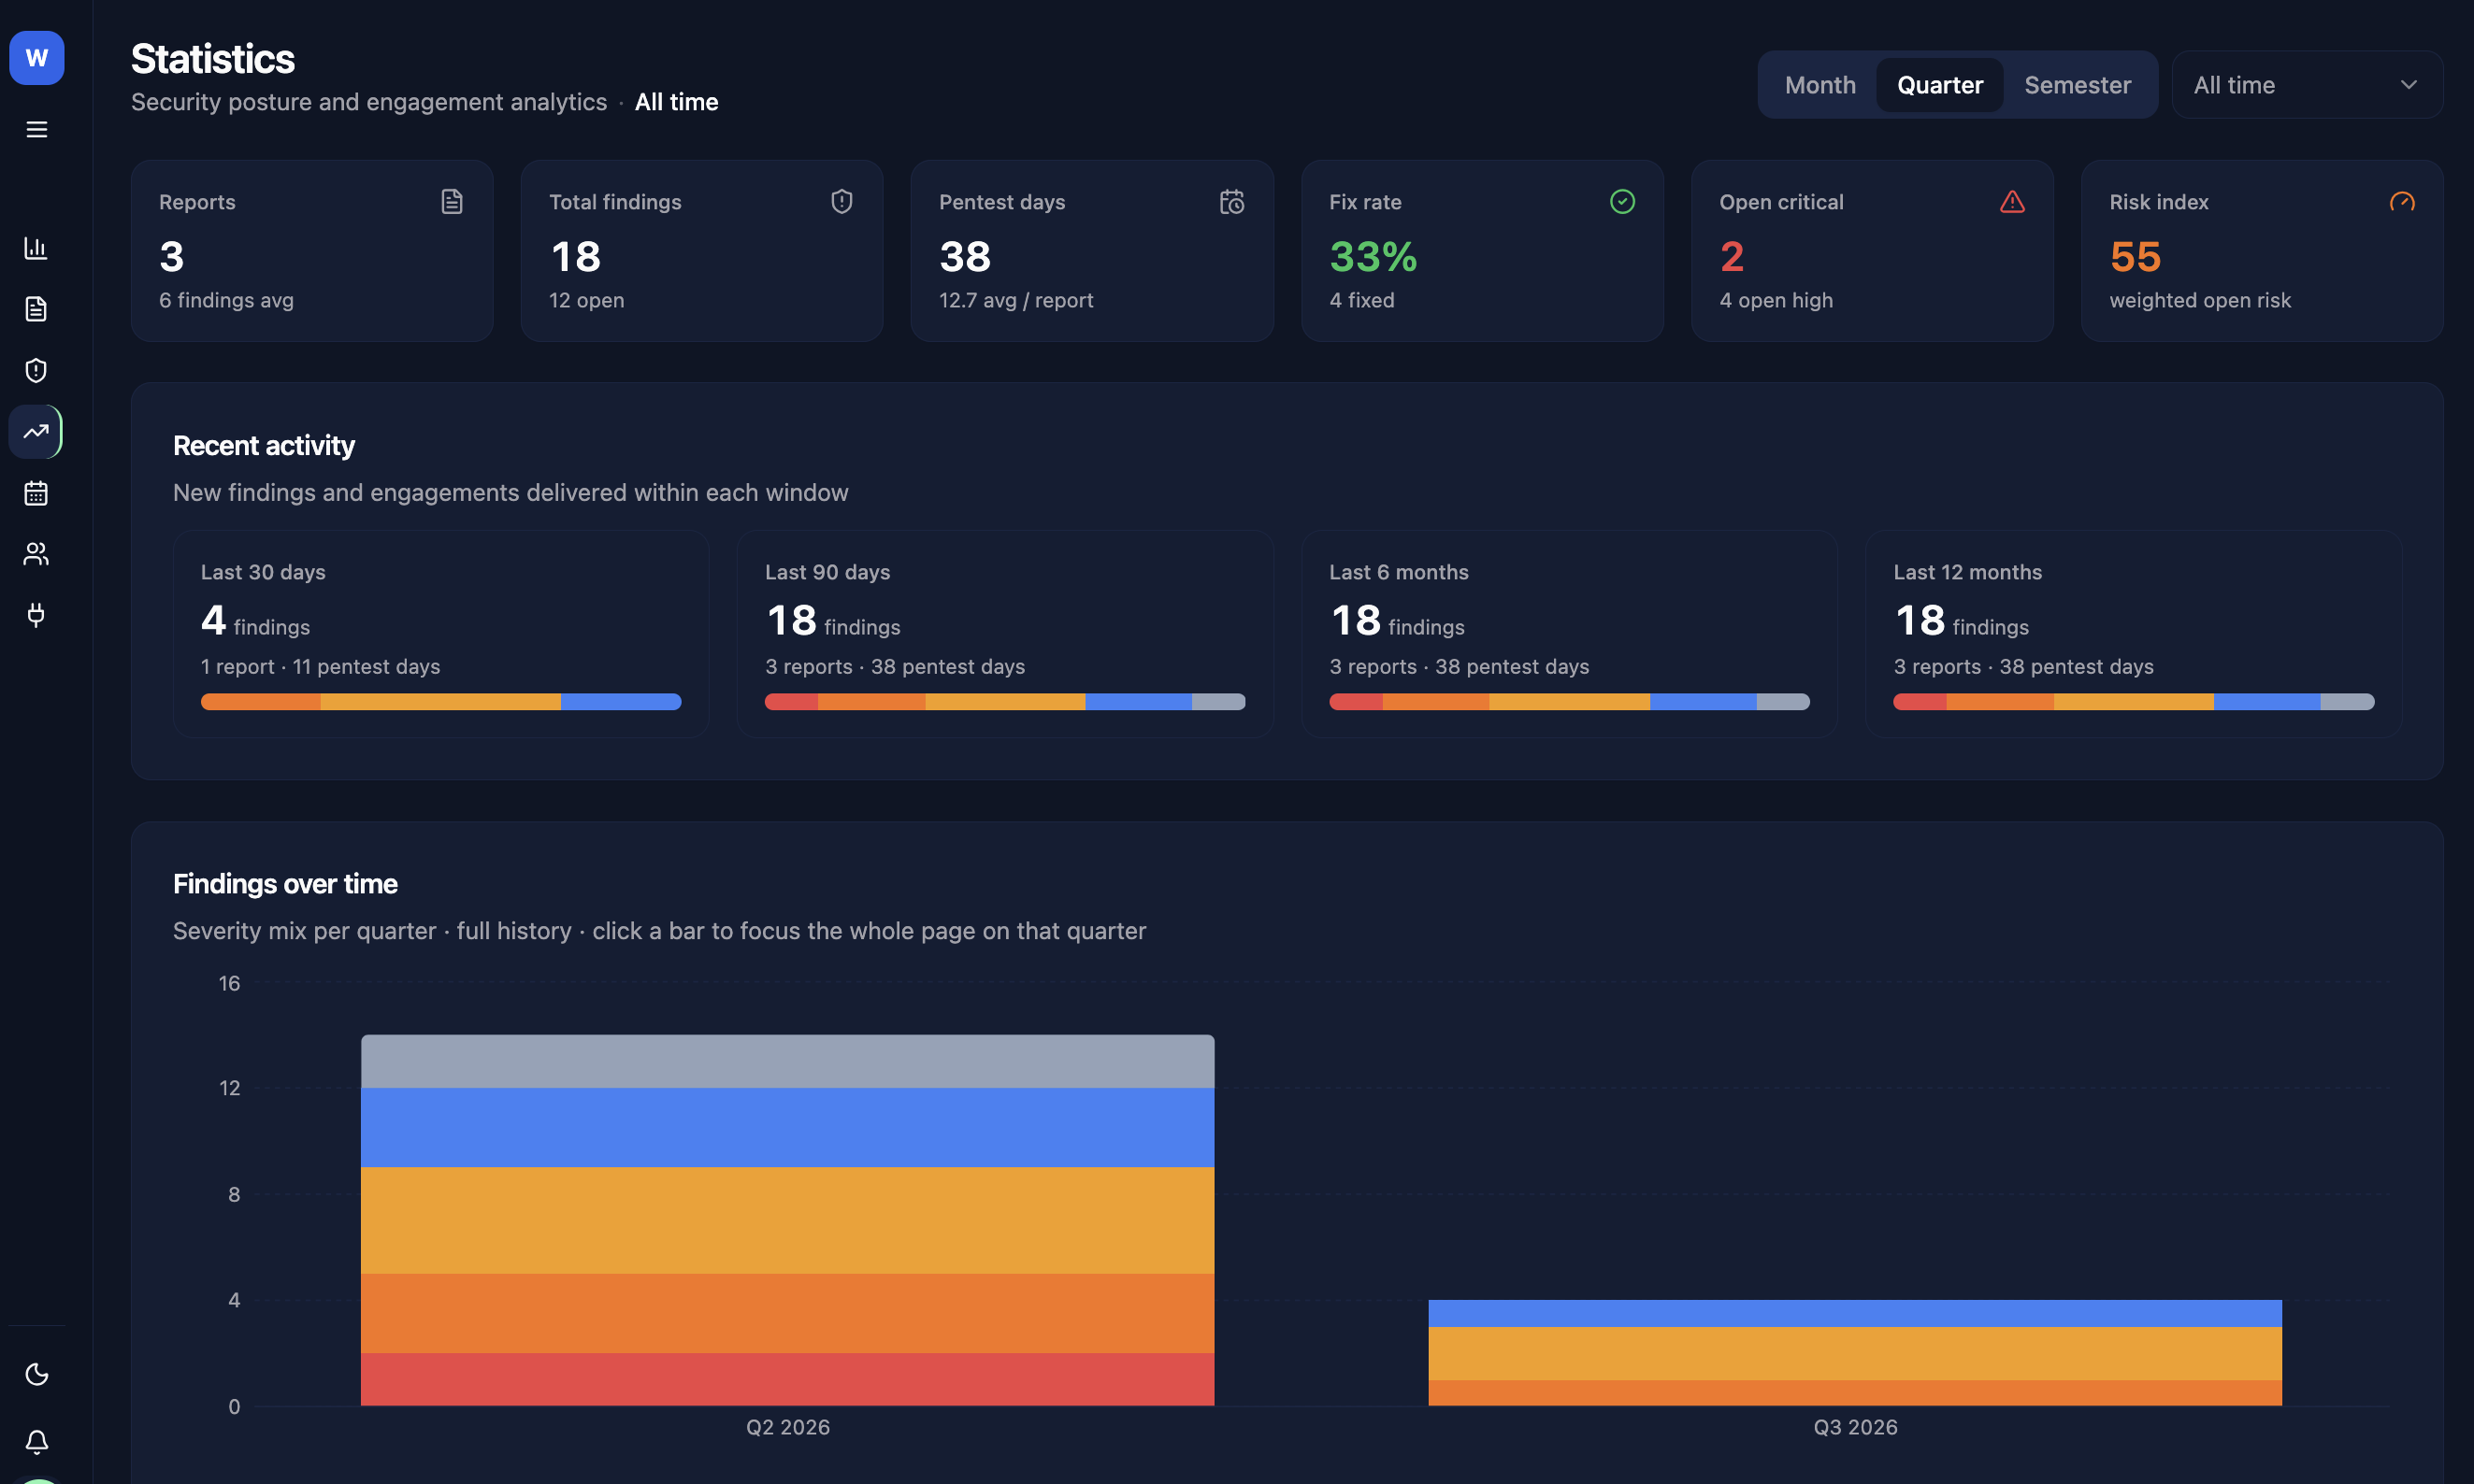
Task: Click the shield icon in Total findings card
Action: tap(842, 202)
